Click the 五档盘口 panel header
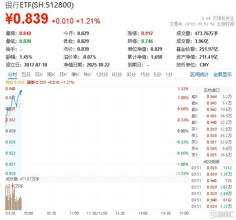Viewport: 236px width, 220px height. pyautogui.click(x=211, y=90)
